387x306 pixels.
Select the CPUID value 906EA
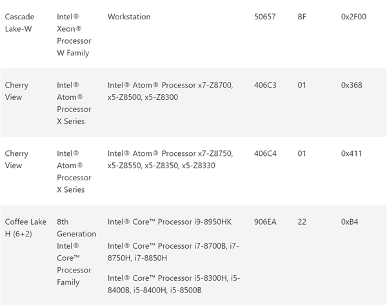coord(265,222)
